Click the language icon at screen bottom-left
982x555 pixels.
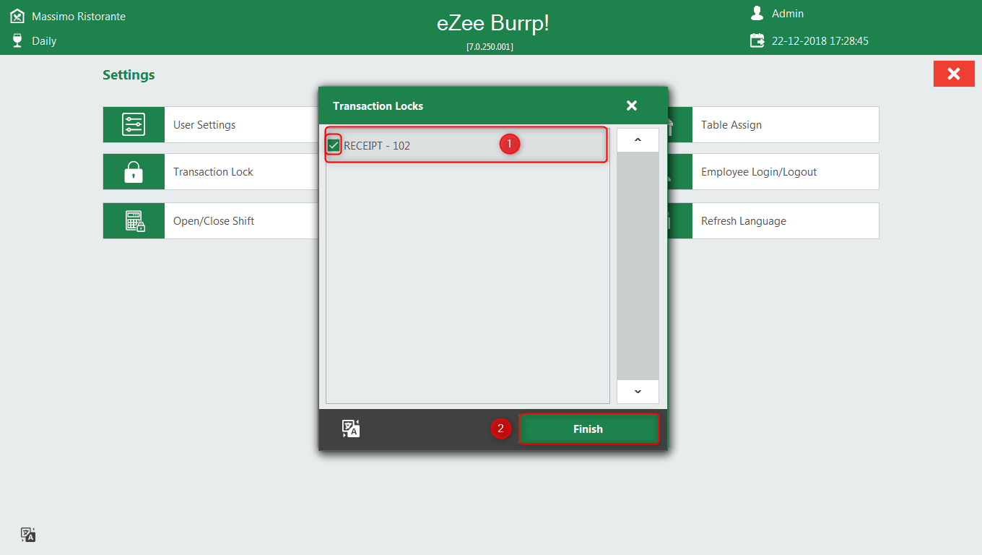tap(28, 535)
